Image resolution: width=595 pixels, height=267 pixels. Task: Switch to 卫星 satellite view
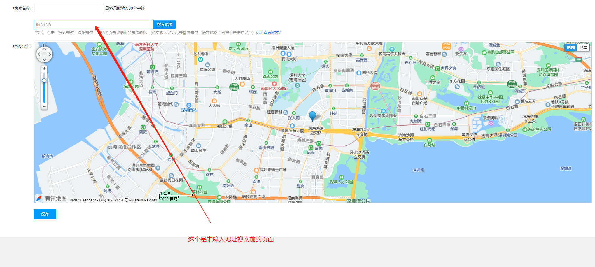pyautogui.click(x=583, y=48)
